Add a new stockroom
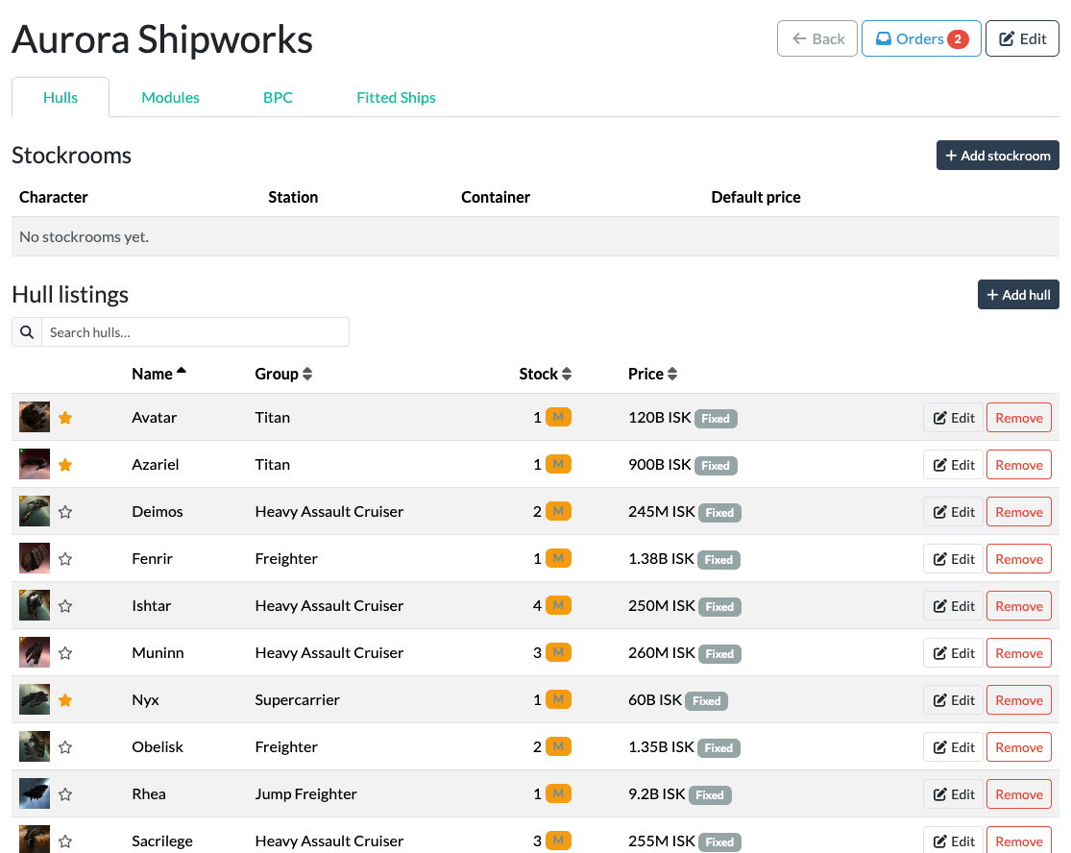Image resolution: width=1071 pixels, height=853 pixels. click(x=997, y=156)
